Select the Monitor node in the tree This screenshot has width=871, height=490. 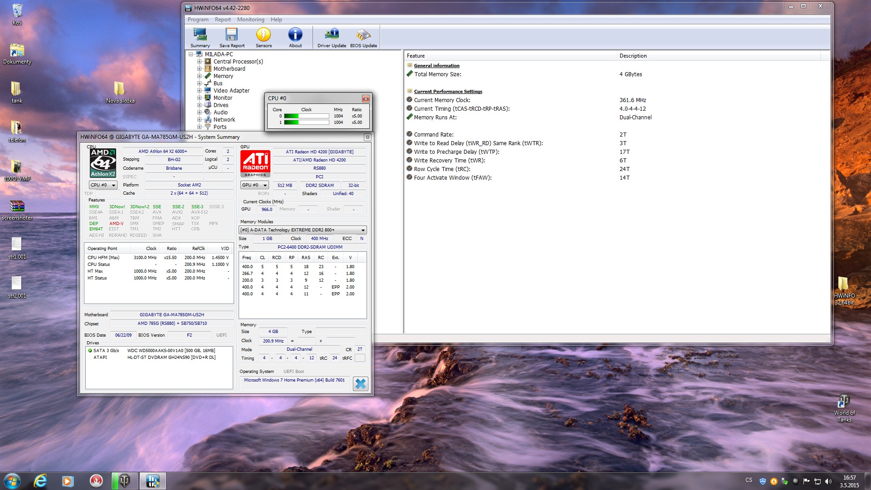click(x=223, y=98)
